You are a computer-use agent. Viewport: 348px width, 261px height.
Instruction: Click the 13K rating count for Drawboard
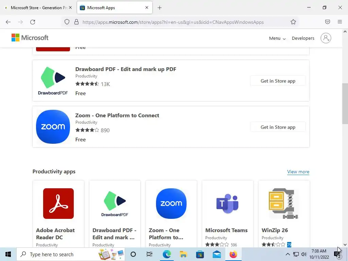tap(105, 84)
